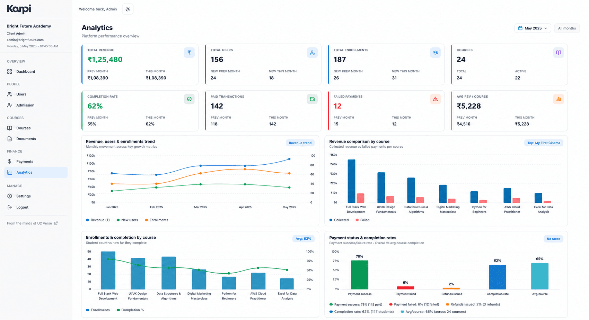Click the Admission add-user icon
This screenshot has width=589, height=320.
(x=10, y=105)
